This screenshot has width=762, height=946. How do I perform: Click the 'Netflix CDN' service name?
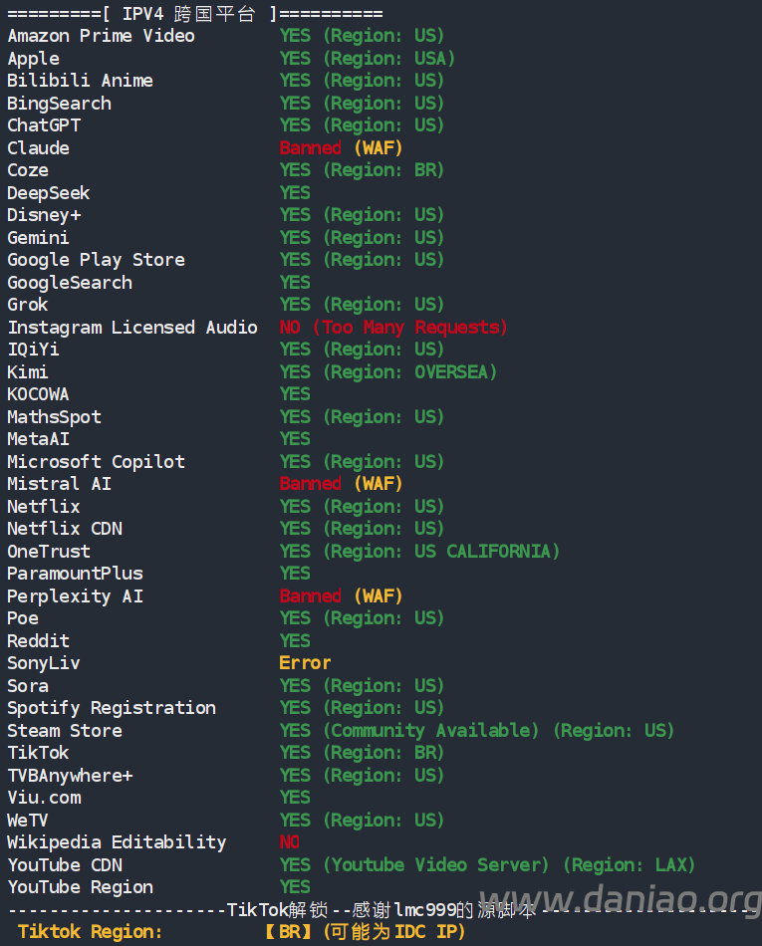coord(65,529)
